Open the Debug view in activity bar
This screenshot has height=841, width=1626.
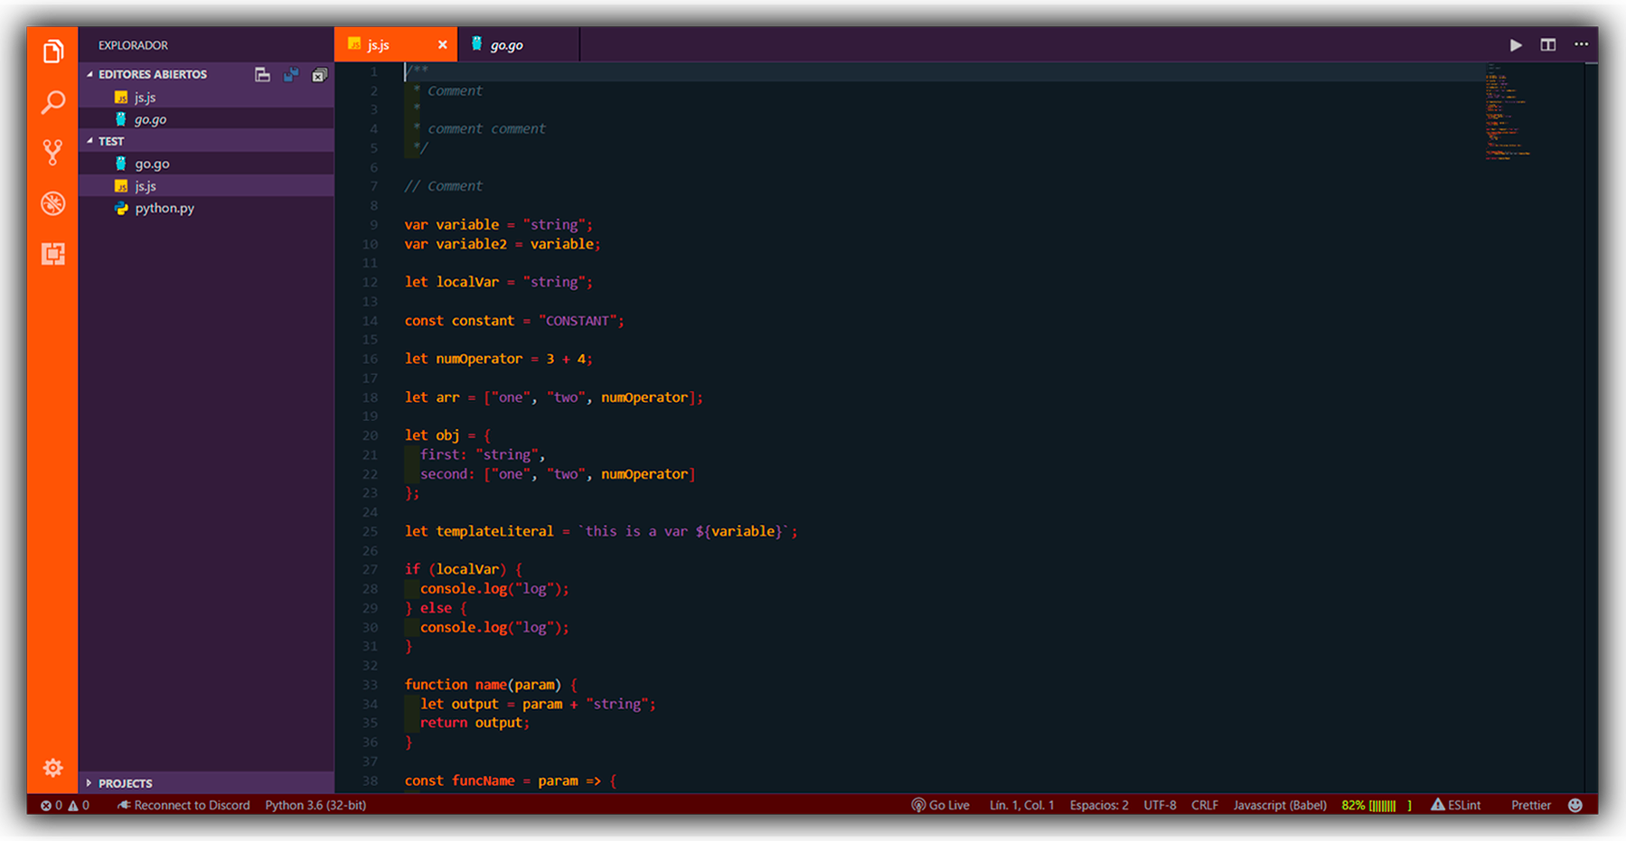pyautogui.click(x=53, y=203)
